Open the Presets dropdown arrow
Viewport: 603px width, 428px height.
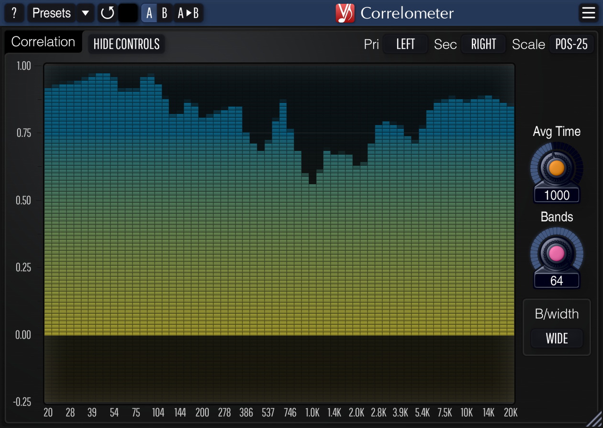(x=85, y=13)
